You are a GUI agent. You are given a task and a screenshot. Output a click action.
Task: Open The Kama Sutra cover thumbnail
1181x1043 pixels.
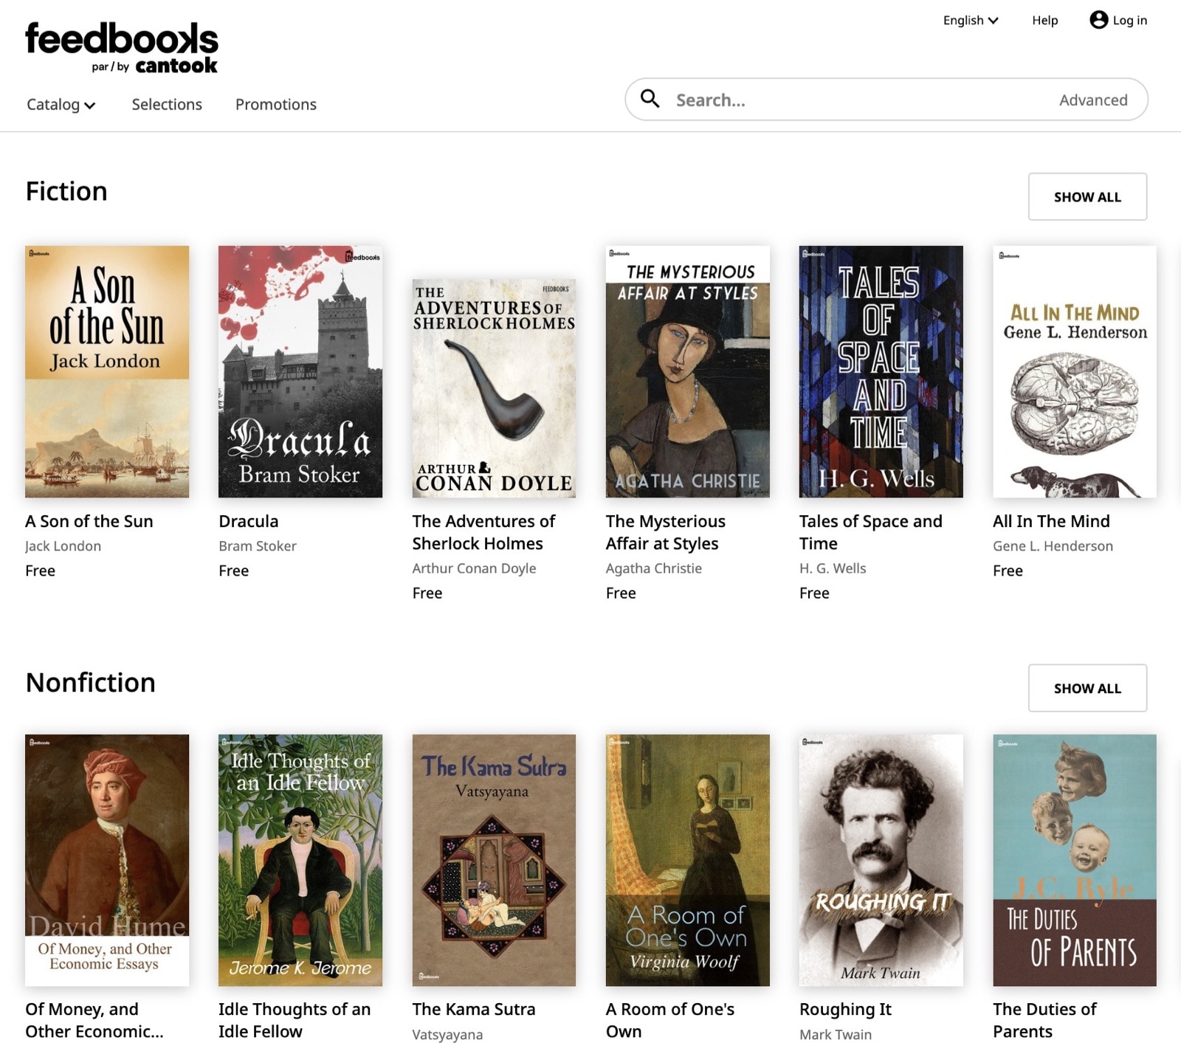(x=493, y=861)
